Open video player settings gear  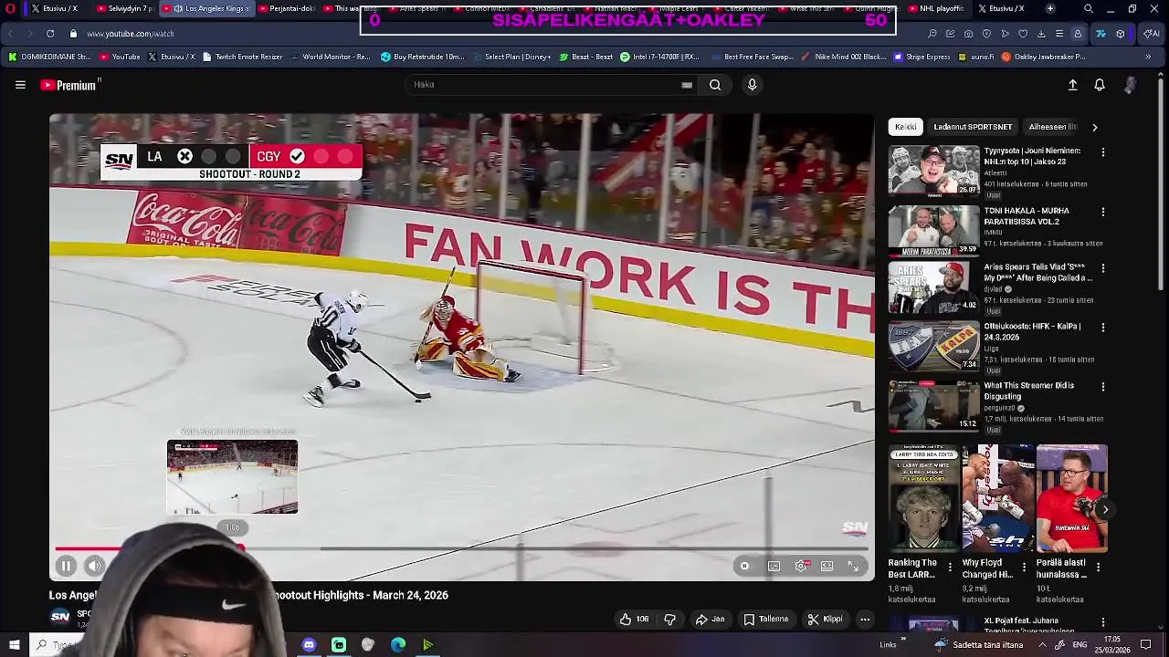801,566
